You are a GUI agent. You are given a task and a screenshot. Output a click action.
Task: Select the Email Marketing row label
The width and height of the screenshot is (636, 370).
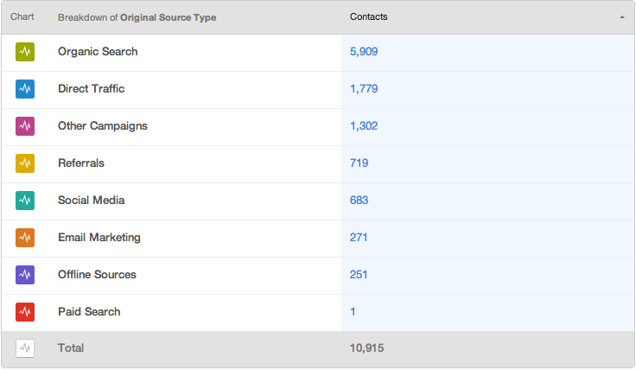[99, 238]
